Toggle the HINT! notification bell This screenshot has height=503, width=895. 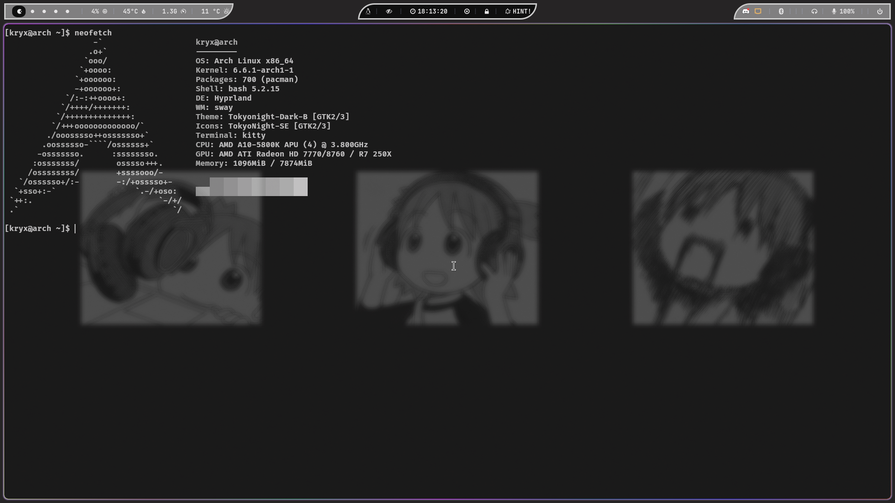pyautogui.click(x=518, y=11)
